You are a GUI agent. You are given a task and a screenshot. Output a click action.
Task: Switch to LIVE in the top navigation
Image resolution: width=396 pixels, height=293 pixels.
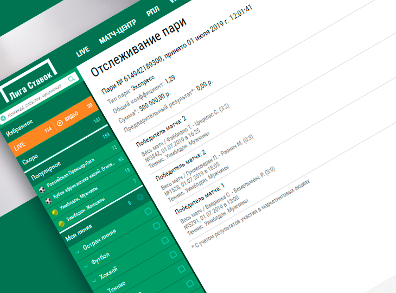point(83,51)
